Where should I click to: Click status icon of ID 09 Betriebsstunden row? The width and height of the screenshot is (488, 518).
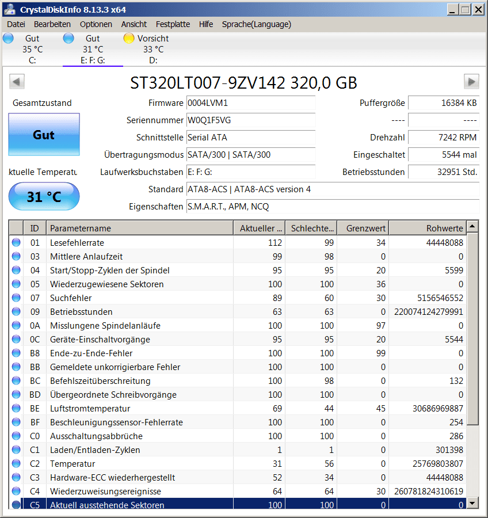click(16, 311)
